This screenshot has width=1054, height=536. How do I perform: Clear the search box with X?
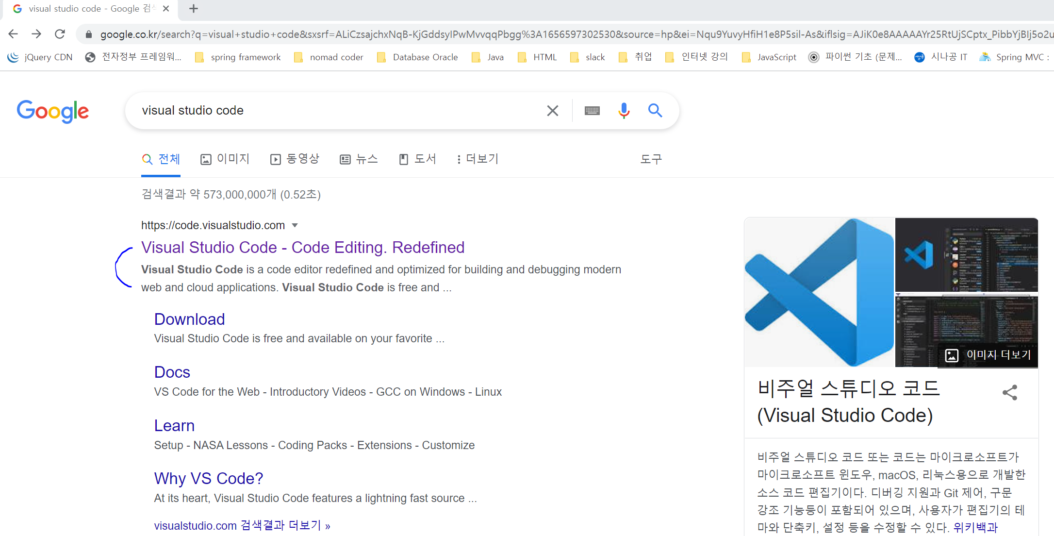click(552, 111)
